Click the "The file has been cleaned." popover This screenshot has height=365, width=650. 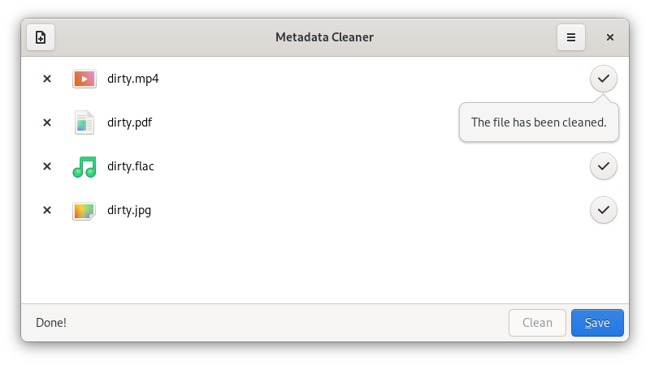point(539,122)
